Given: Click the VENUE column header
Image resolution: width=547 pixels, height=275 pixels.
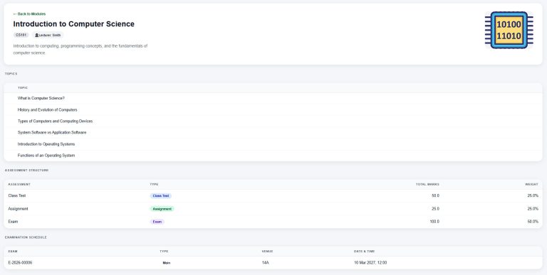Looking at the screenshot, I should click(x=268, y=252).
